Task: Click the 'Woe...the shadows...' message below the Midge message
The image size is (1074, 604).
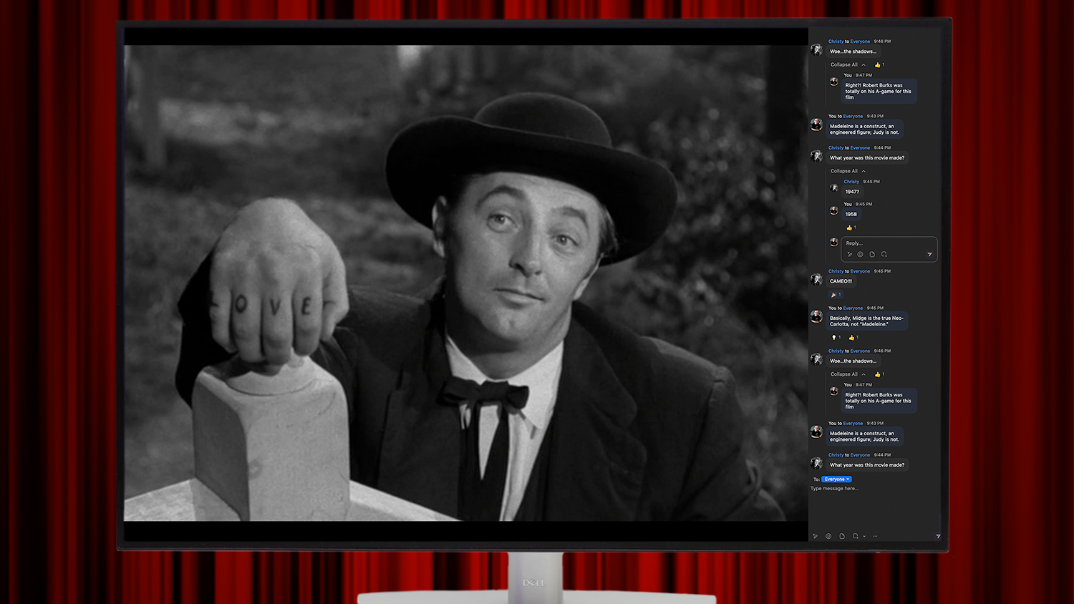Action: [853, 361]
